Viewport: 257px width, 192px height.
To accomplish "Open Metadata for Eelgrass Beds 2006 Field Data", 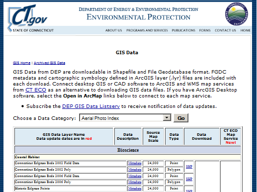I will (x=135, y=176).
